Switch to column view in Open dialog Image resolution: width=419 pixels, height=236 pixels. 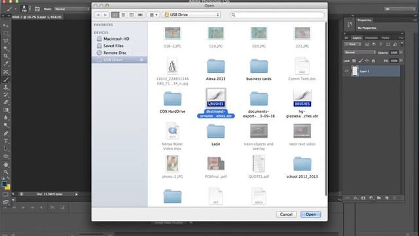click(x=132, y=15)
